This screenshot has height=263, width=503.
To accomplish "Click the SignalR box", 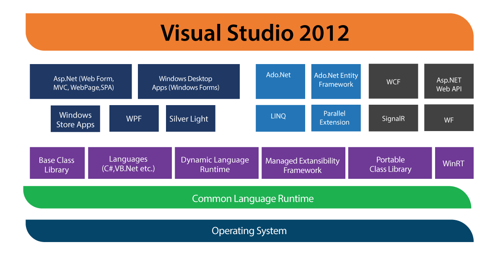I will click(x=393, y=118).
